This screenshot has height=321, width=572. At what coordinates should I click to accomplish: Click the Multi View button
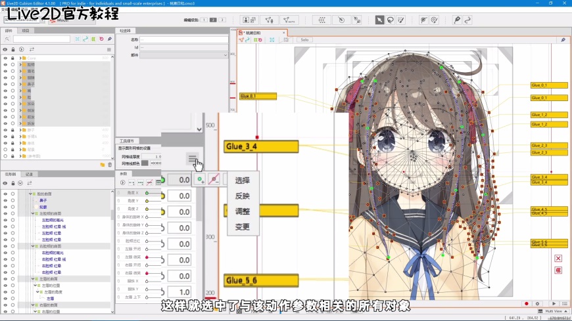pyautogui.click(x=553, y=311)
